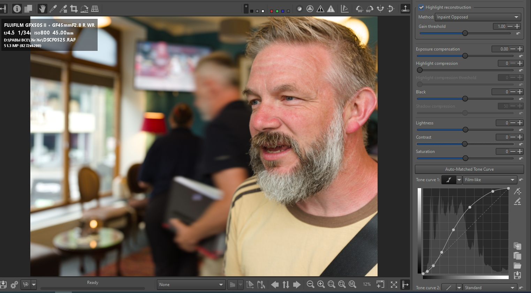Save the tone curve to file
Image resolution: width=531 pixels, height=293 pixels.
[x=517, y=275]
